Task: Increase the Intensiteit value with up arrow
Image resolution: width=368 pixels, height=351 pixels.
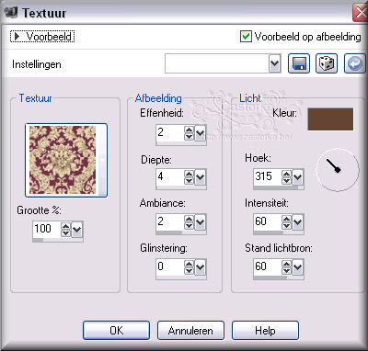Action: [x=286, y=219]
